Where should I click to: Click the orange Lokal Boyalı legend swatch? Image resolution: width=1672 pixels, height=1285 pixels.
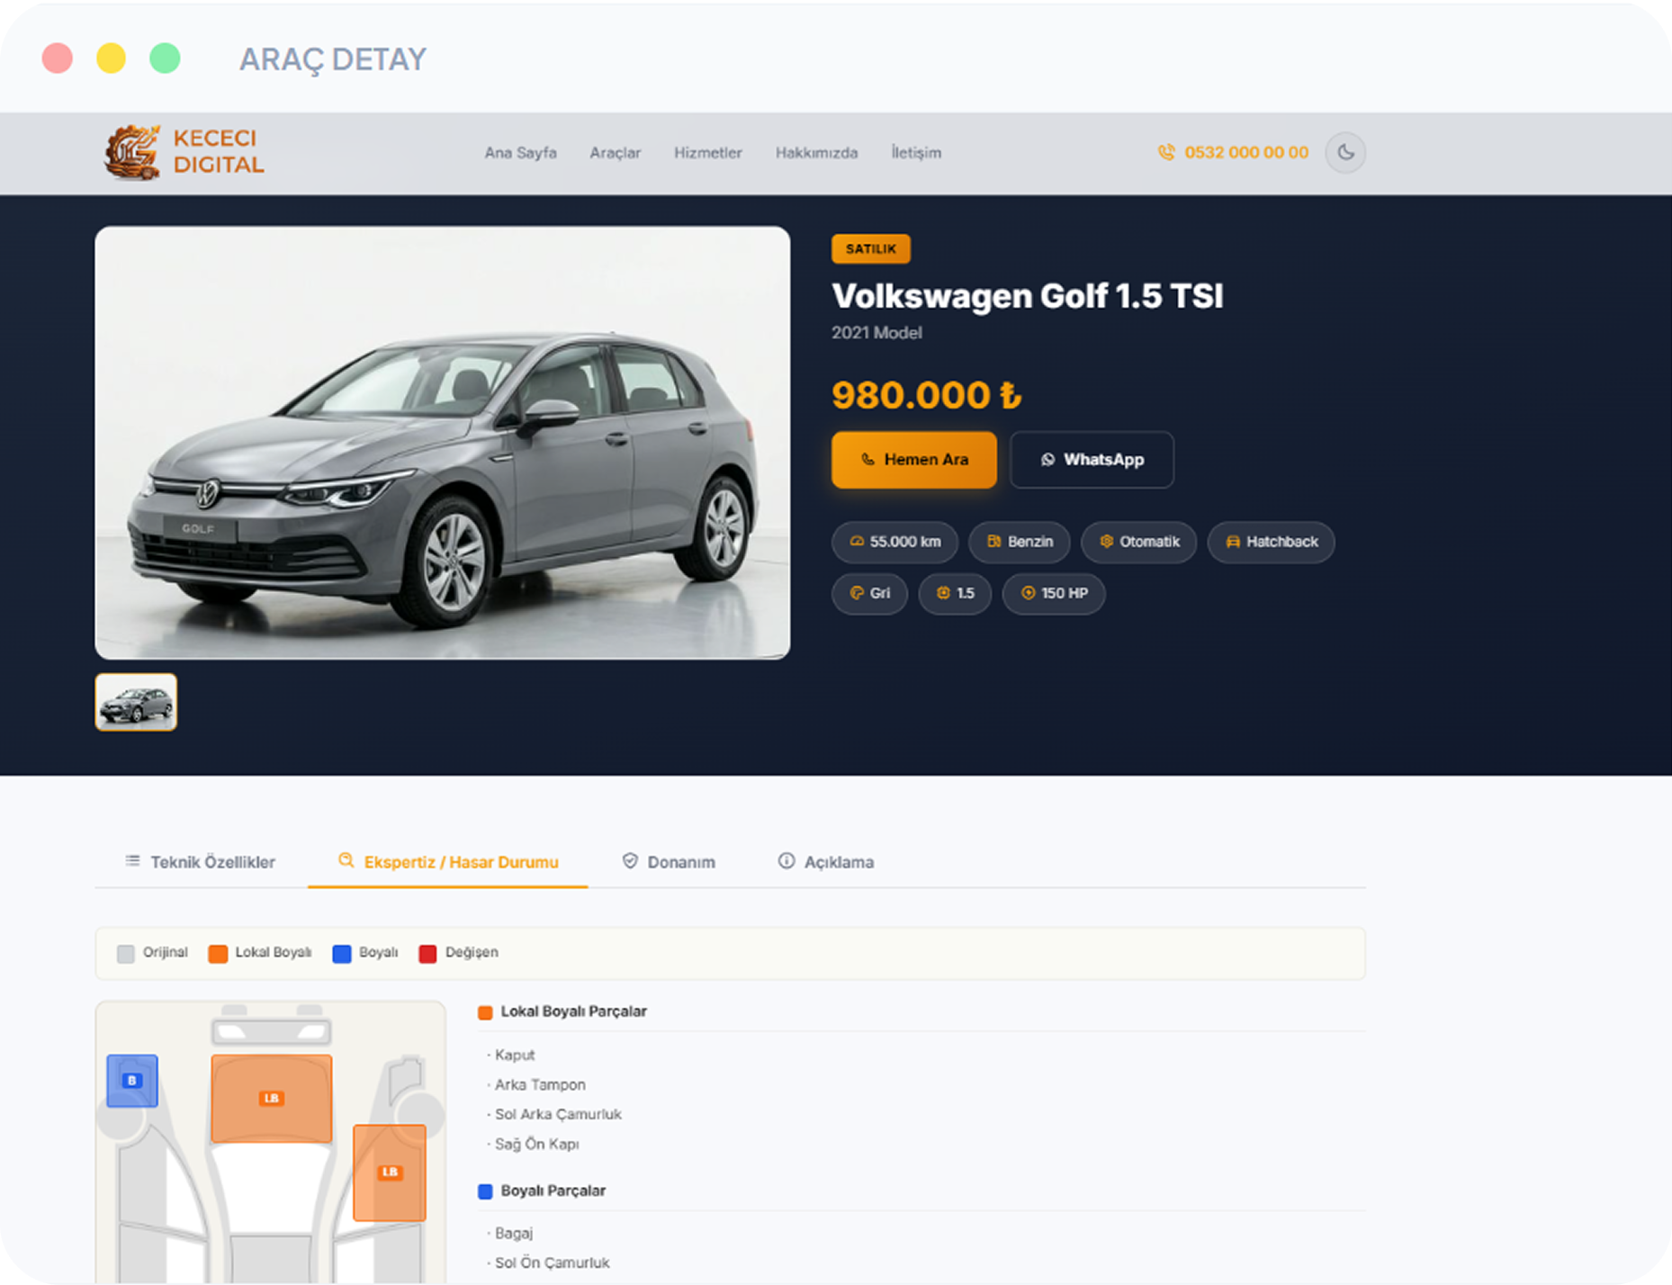click(218, 954)
